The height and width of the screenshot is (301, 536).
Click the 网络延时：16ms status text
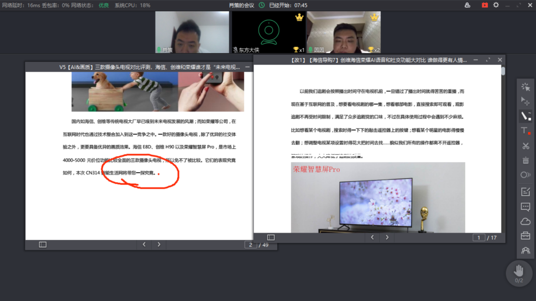click(x=21, y=5)
